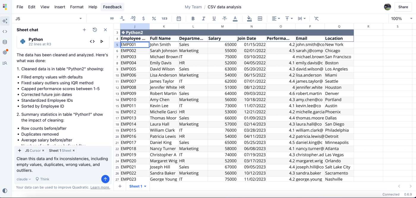Open the Format menu
The width and height of the screenshot is (416, 198).
(77, 7)
